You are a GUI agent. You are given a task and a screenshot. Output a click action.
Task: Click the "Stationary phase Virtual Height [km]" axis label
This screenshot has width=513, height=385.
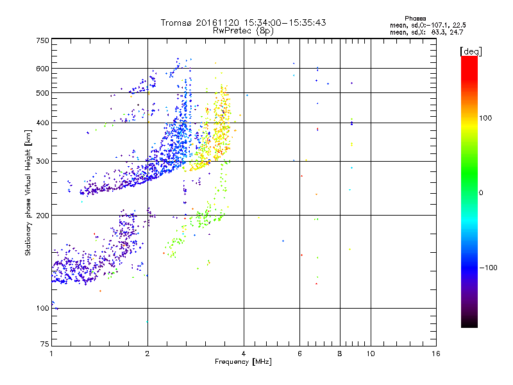28,193
